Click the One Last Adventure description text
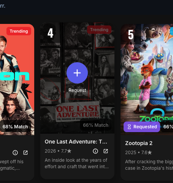The image size is (173, 183). tap(76, 163)
